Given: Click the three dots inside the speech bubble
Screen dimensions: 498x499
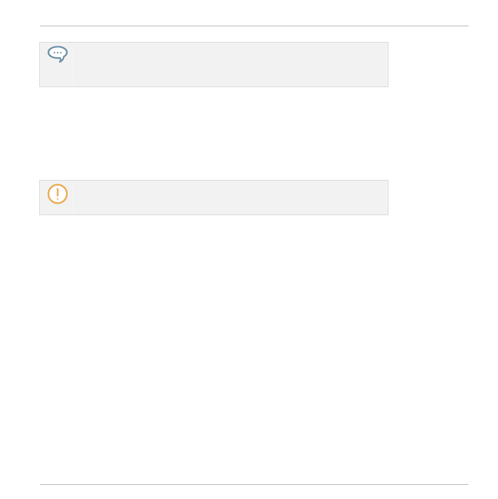Looking at the screenshot, I should click(58, 53).
